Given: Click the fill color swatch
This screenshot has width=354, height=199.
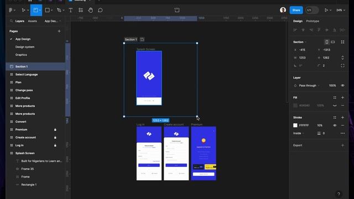Looking at the screenshot, I should pos(295,106).
